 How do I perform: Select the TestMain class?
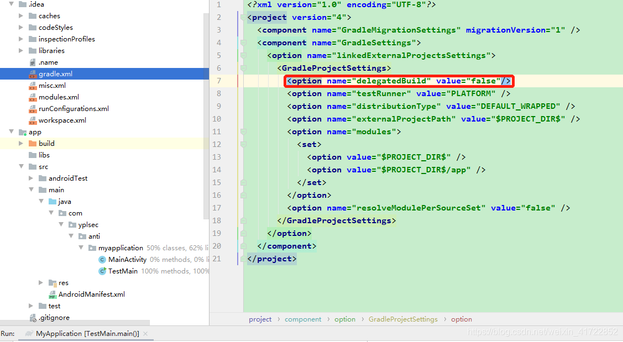(x=123, y=271)
